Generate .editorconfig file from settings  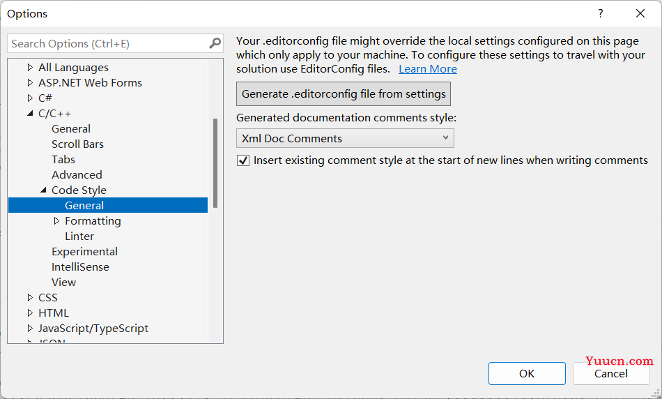tap(344, 94)
